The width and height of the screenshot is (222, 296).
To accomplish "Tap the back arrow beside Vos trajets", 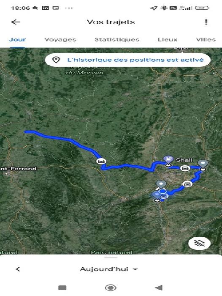I will coord(16,22).
